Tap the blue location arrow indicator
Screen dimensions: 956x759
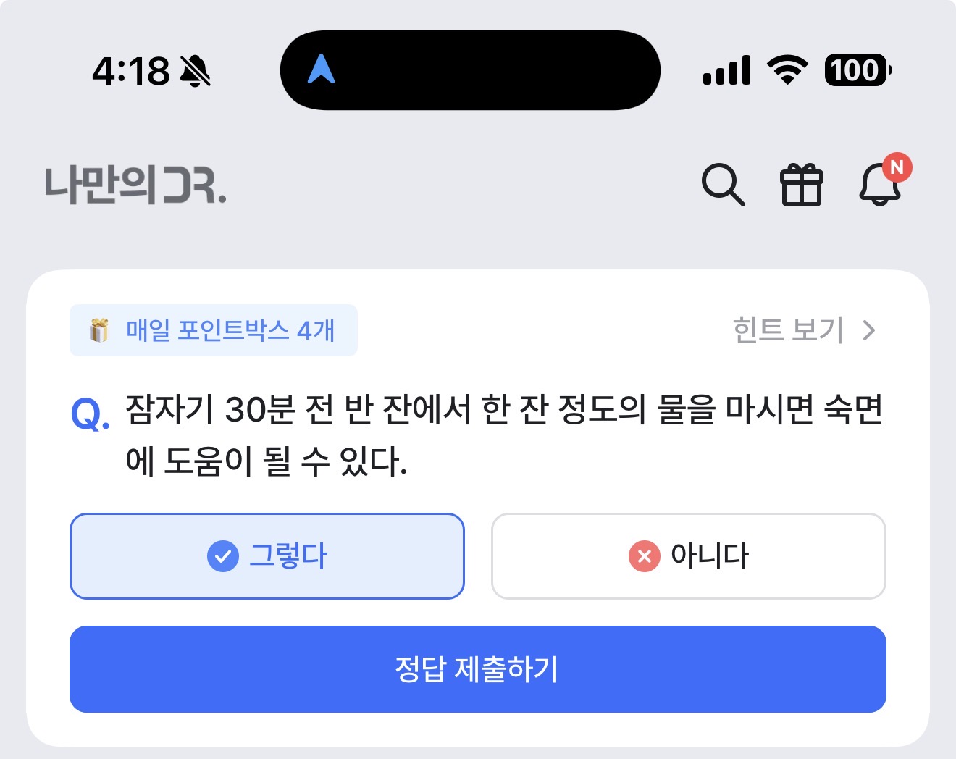[x=321, y=70]
